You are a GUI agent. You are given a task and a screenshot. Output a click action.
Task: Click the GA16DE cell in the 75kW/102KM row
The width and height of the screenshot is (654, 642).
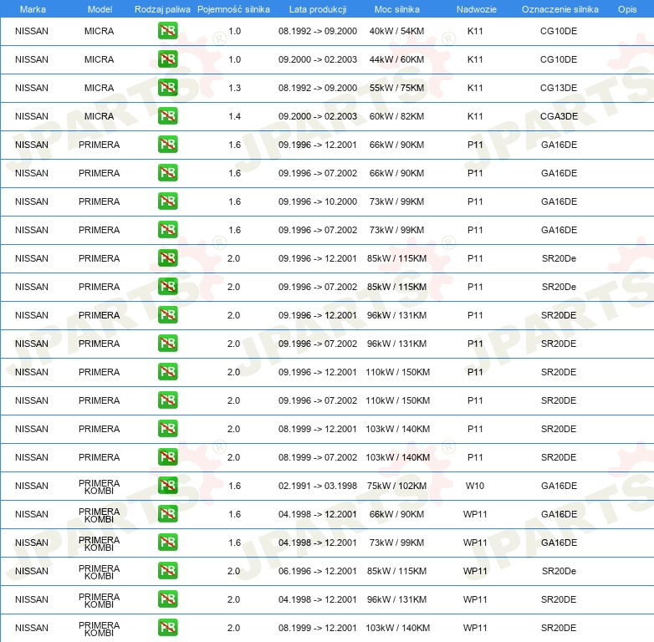(559, 486)
